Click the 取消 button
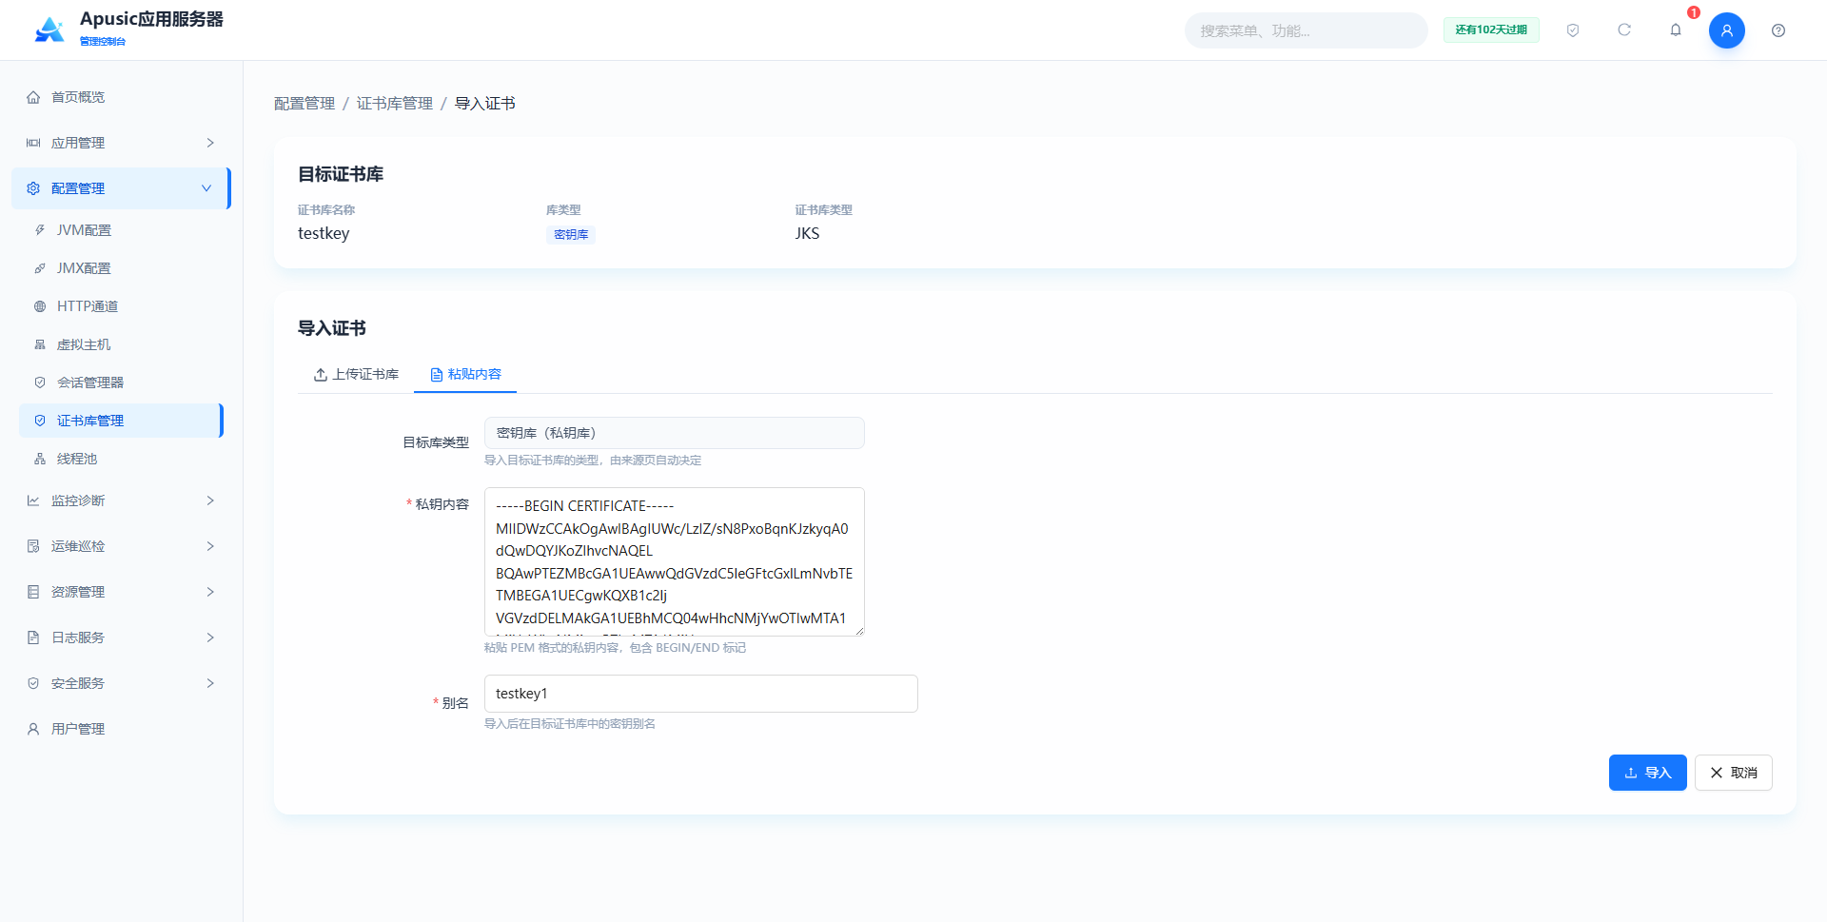Viewport: 1827px width, 922px height. click(1733, 773)
